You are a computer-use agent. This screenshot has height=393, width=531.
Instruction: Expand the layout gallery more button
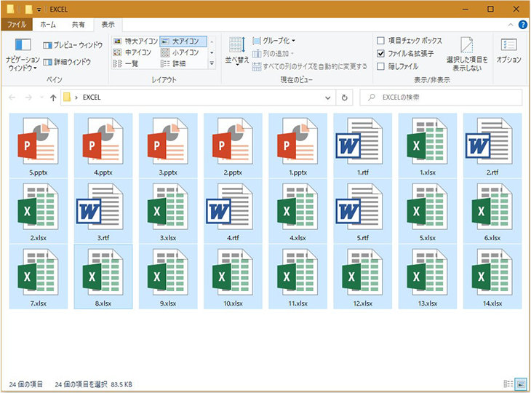212,63
